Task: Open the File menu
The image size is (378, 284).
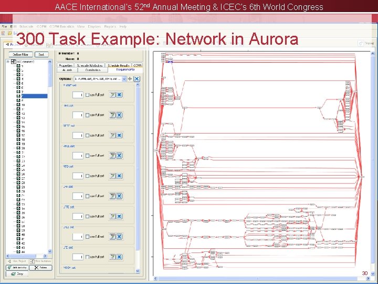Action: pos(4,26)
